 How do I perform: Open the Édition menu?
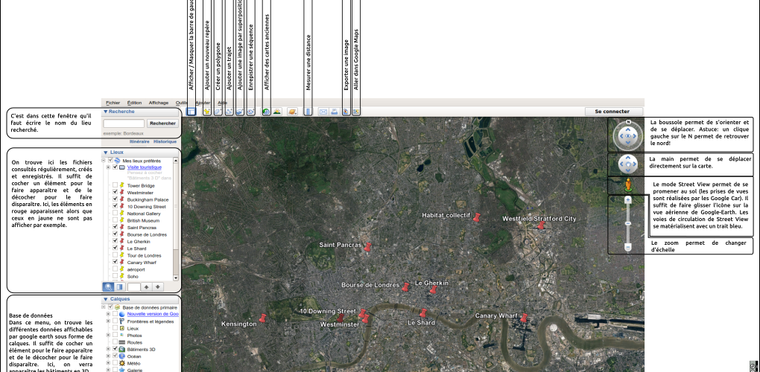pos(134,103)
